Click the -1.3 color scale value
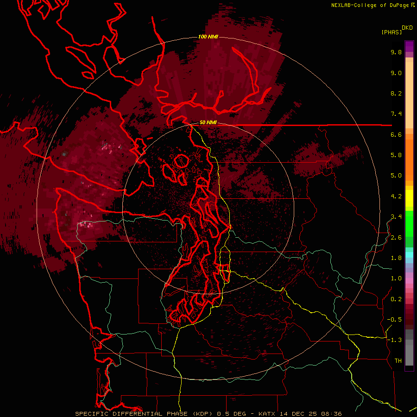This screenshot has width=417, height=417. 394,340
